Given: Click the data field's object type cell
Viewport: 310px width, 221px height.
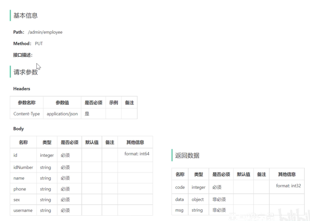Looking at the screenshot, I should point(198,200).
